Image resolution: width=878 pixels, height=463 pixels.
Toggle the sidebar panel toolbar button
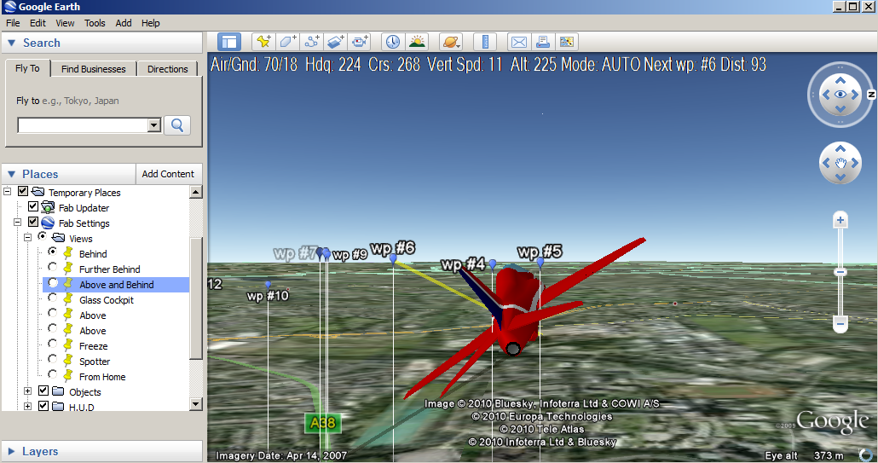click(x=229, y=42)
